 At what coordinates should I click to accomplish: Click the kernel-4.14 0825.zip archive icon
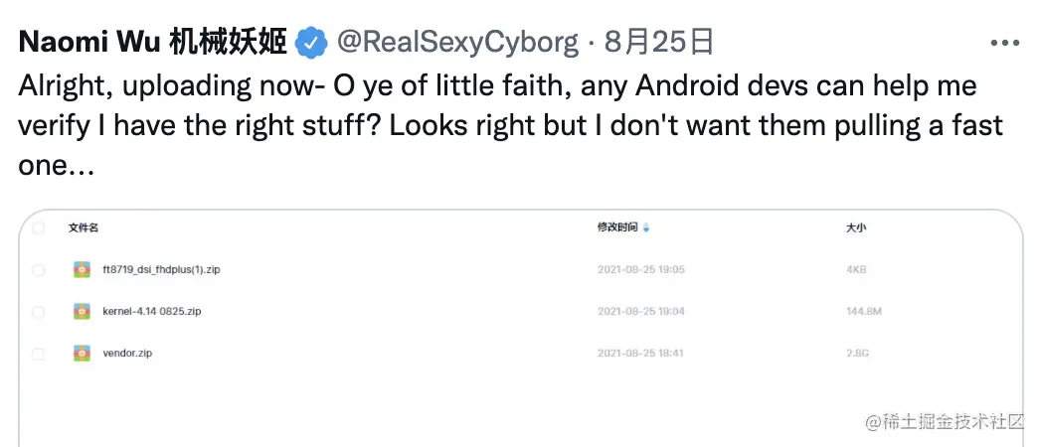tap(82, 311)
